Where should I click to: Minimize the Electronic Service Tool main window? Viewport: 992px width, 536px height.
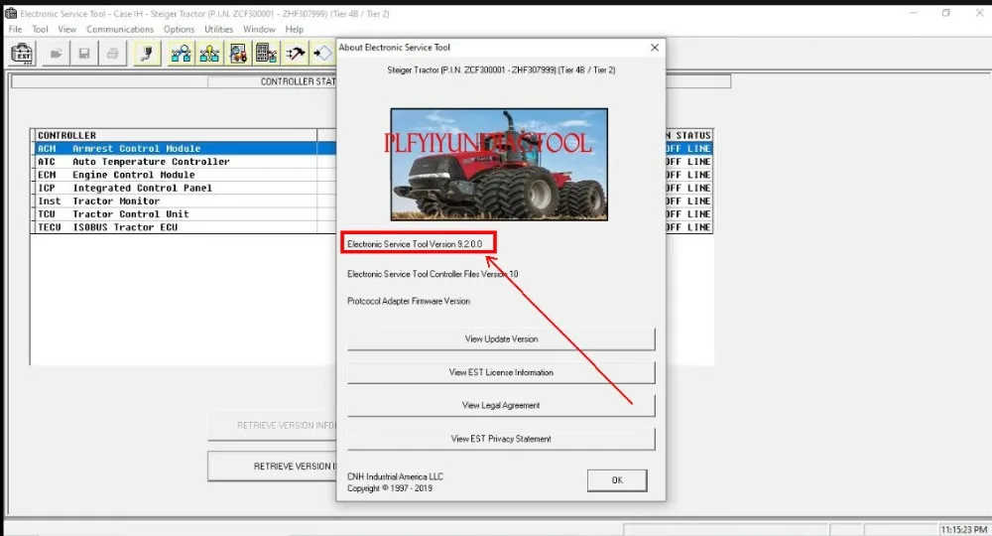(913, 13)
